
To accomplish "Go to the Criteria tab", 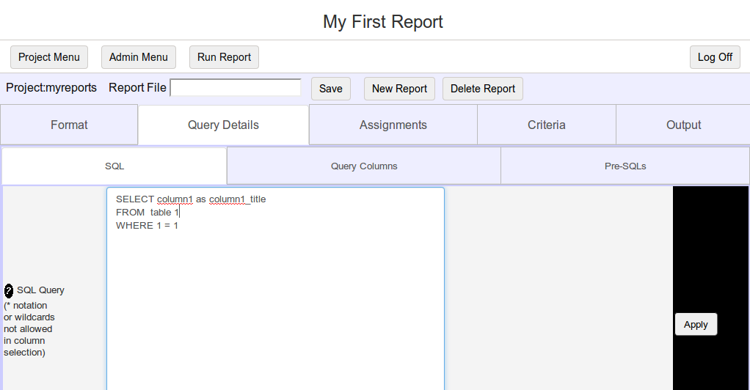I will (x=546, y=125).
